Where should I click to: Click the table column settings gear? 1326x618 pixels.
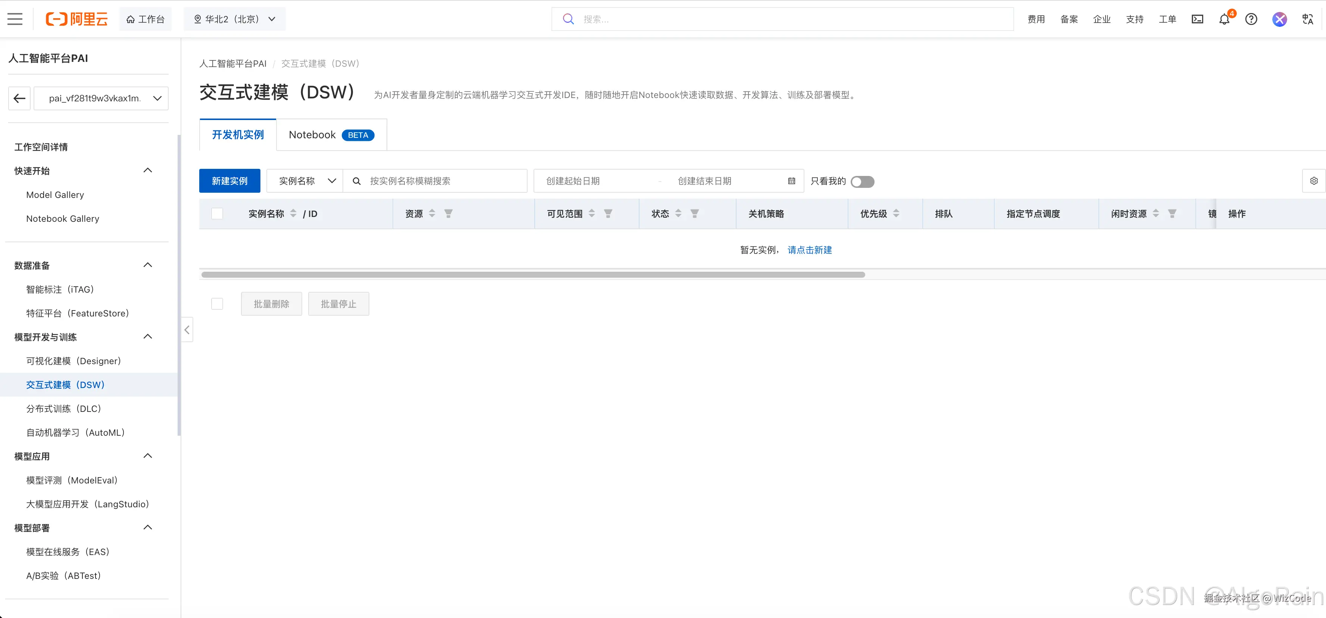point(1314,181)
